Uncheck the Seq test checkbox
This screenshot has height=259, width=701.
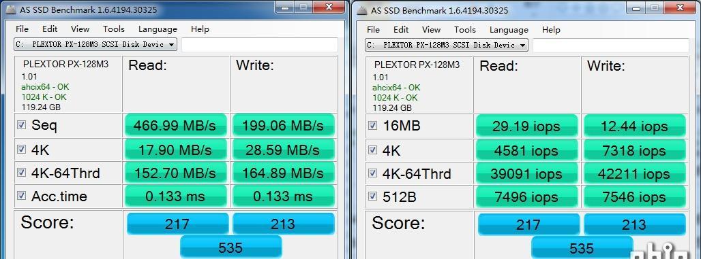(21, 125)
